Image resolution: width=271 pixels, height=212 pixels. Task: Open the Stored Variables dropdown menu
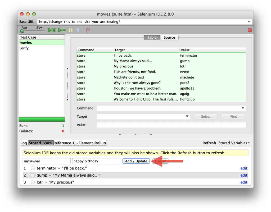click(234, 143)
